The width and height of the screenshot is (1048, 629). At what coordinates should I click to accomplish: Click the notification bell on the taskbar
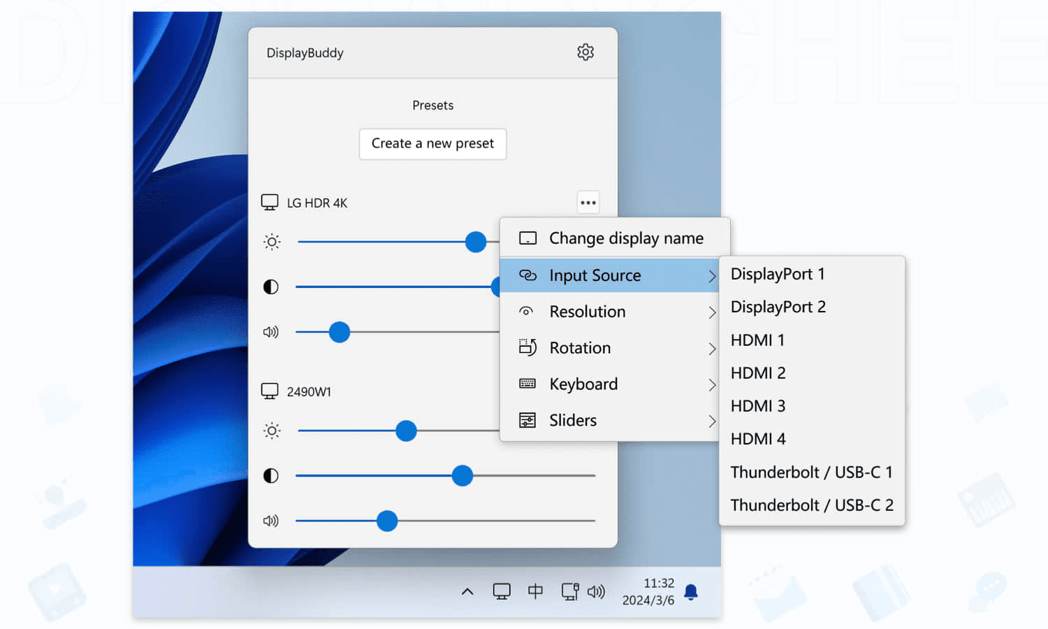(x=692, y=591)
